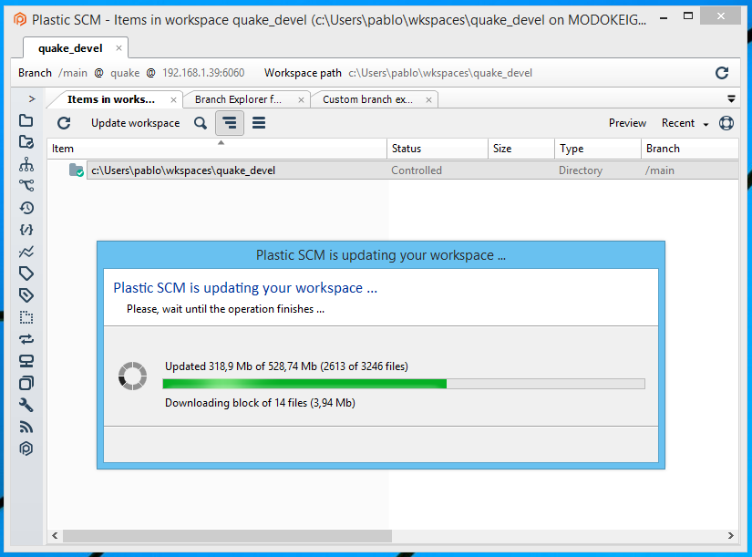Open the folder icon in the left sidebar

coord(26,120)
